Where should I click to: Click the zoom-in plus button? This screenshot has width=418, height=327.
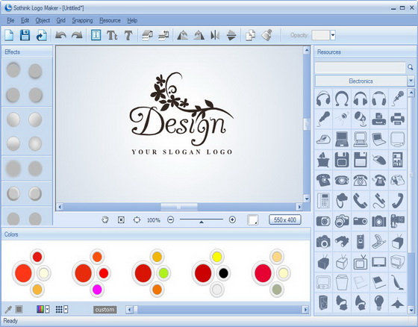click(x=232, y=219)
